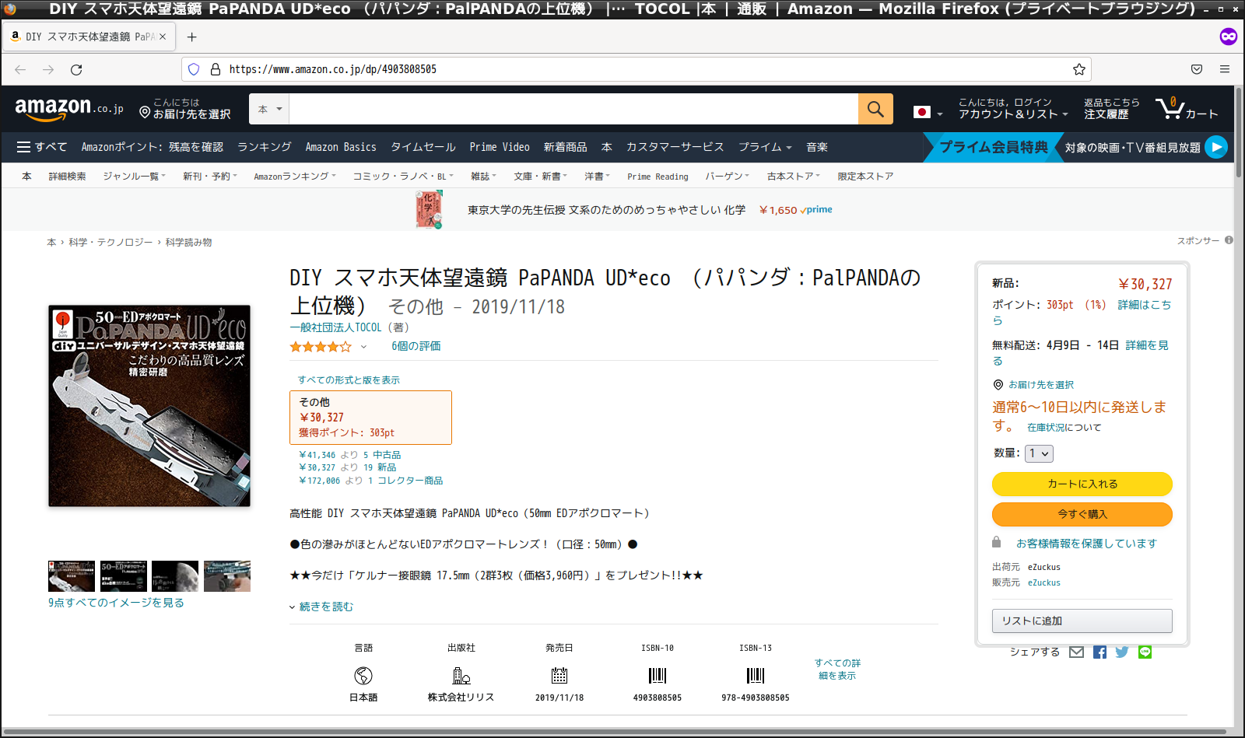Click the Pocket save icon
1245x738 pixels.
click(x=1197, y=69)
